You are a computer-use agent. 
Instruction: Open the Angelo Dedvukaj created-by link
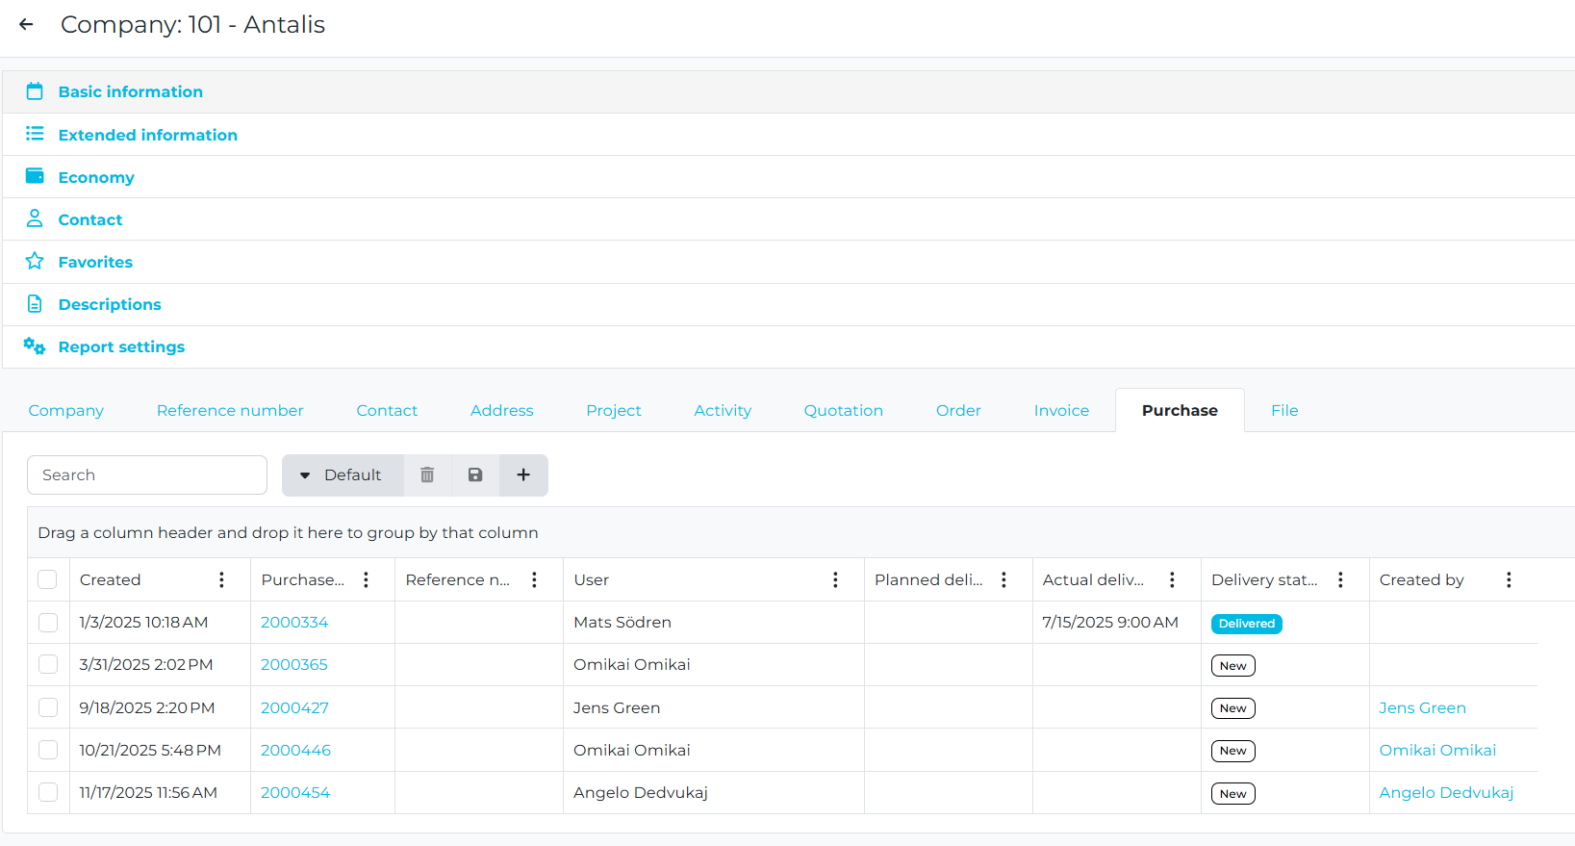click(1445, 792)
